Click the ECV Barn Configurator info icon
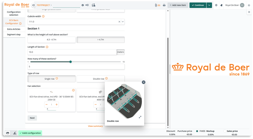253x139 pixels. (x=20, y=24)
